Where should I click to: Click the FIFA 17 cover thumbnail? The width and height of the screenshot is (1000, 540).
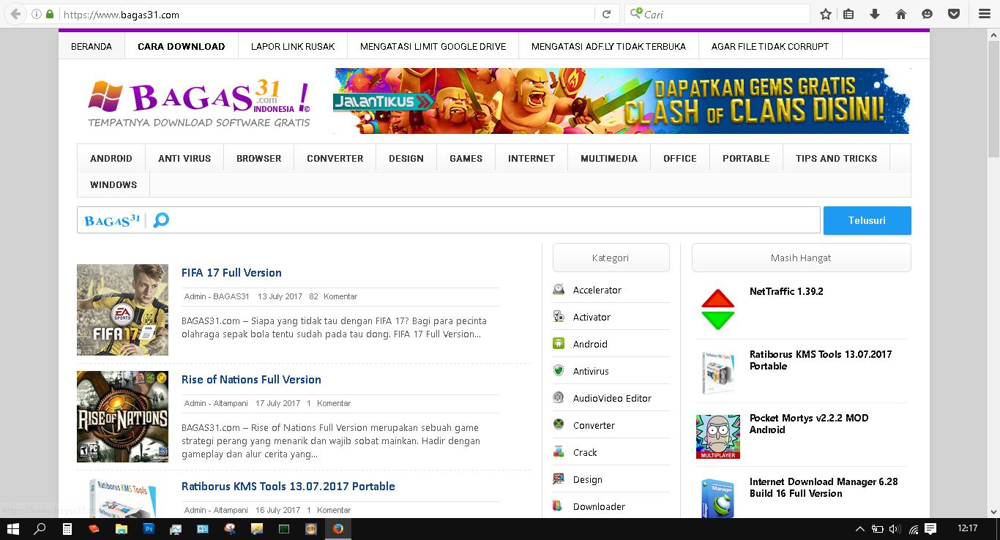(122, 310)
